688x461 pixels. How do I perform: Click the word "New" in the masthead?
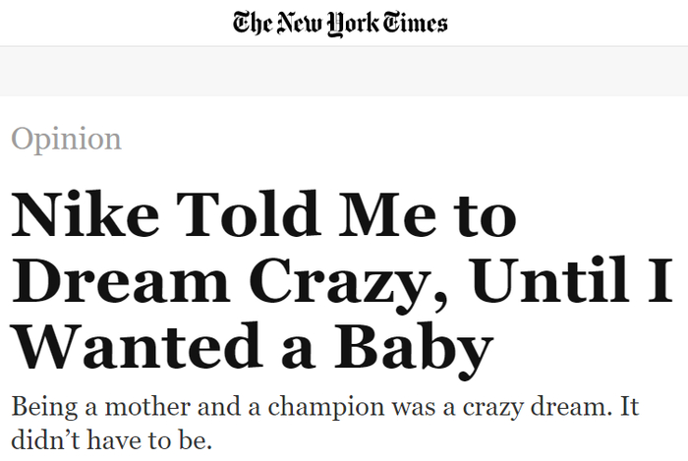295,23
